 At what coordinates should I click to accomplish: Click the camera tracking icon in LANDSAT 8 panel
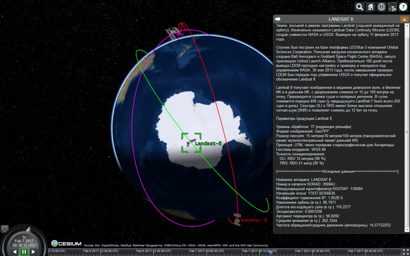point(278,19)
